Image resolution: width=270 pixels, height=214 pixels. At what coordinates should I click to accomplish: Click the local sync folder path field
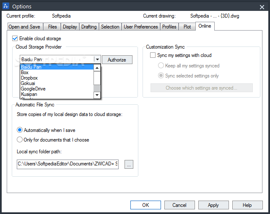coord(67,164)
